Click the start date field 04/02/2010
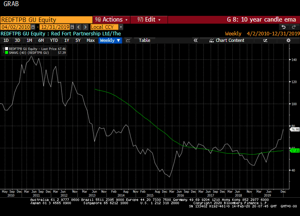The image size is (300, 216). [16, 27]
